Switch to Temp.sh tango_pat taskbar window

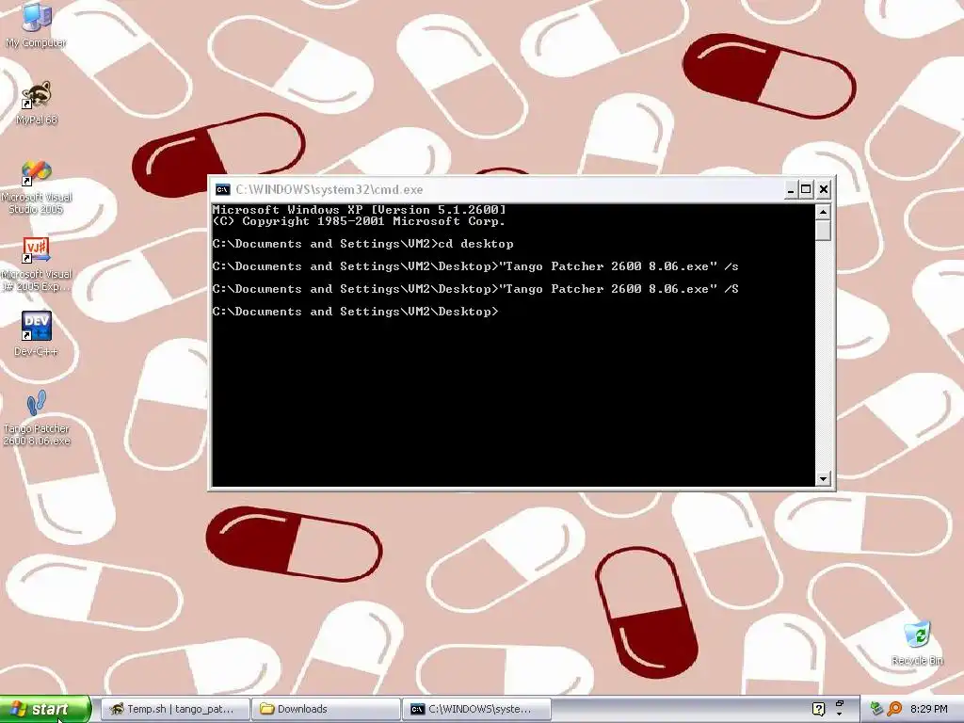click(x=175, y=709)
